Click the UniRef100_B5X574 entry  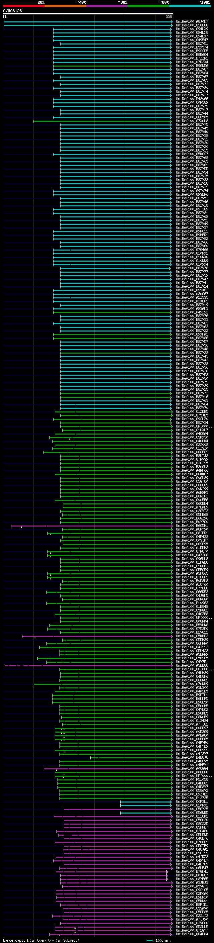click(192, 47)
